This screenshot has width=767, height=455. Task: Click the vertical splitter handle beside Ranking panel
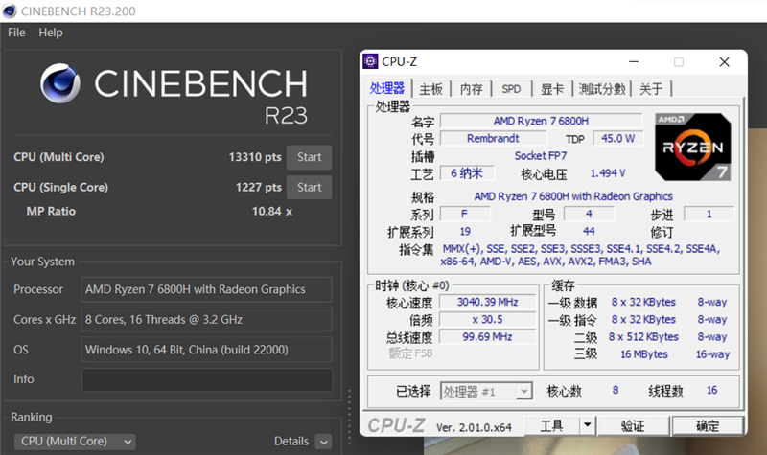coord(349,417)
